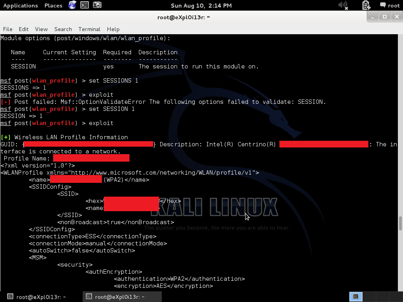Open the Terminal menu

[89, 29]
